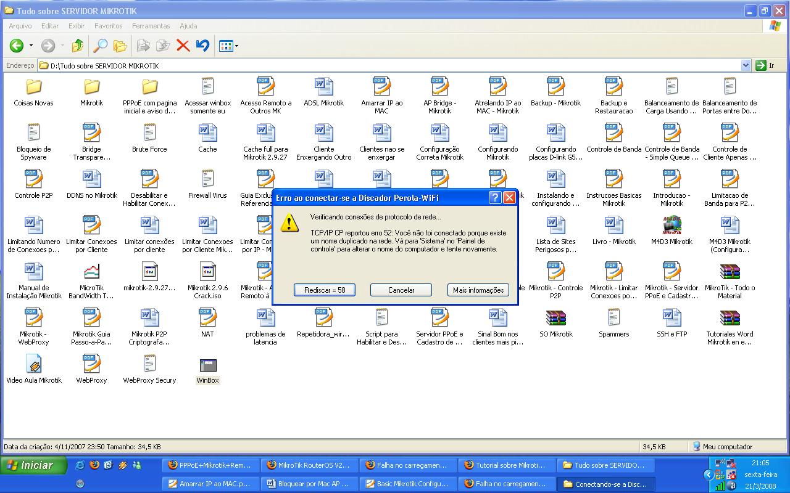The width and height of the screenshot is (790, 493).
Task: Select the Video Aula Mikrotik file
Action: pos(34,370)
